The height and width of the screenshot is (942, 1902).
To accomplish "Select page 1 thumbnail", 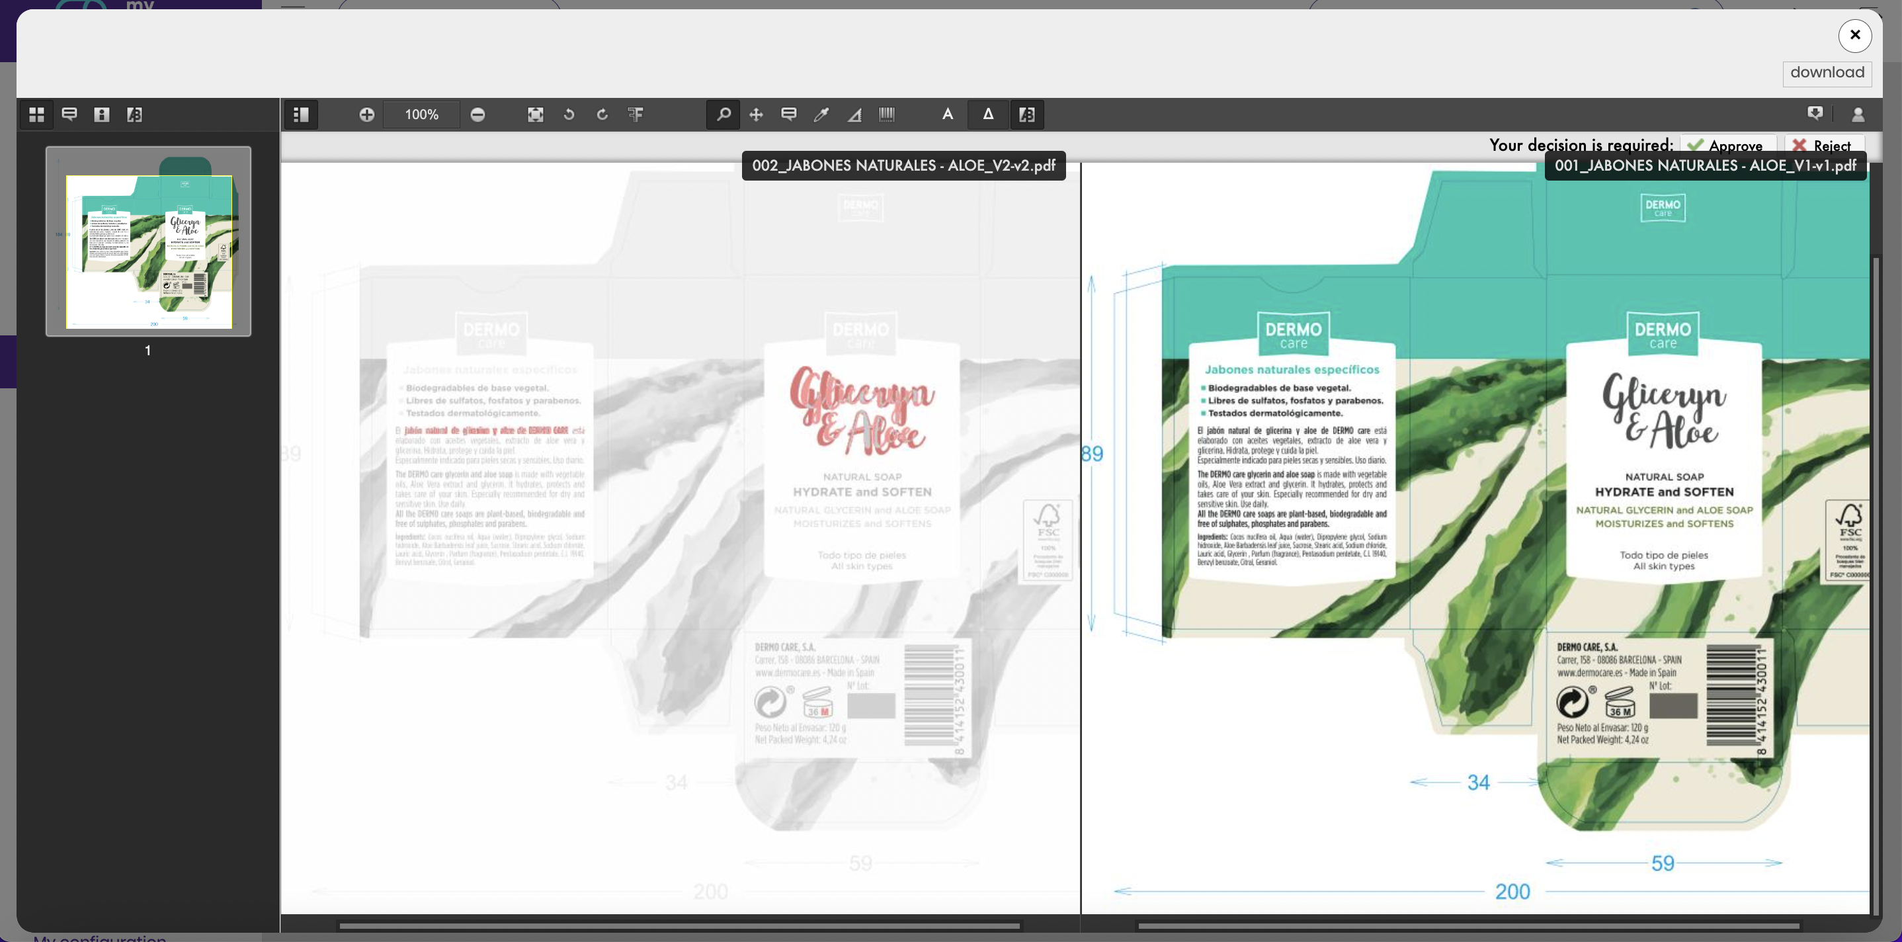I will (x=148, y=241).
